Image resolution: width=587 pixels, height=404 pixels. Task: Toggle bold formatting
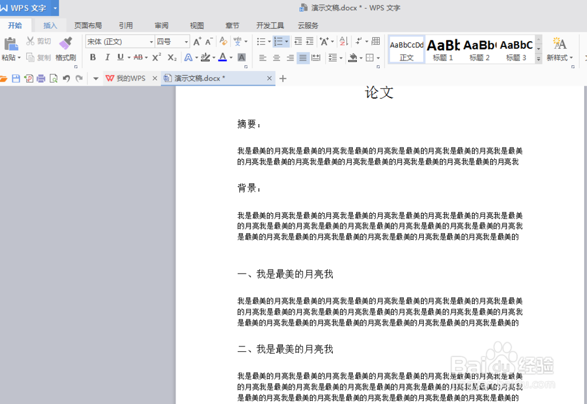pyautogui.click(x=93, y=57)
